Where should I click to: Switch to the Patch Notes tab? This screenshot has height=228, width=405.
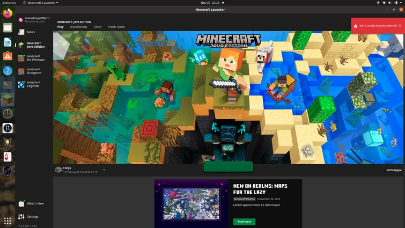click(116, 27)
